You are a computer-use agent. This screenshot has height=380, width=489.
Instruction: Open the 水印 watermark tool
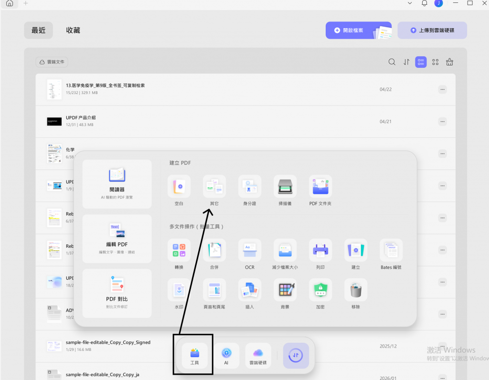point(179,290)
